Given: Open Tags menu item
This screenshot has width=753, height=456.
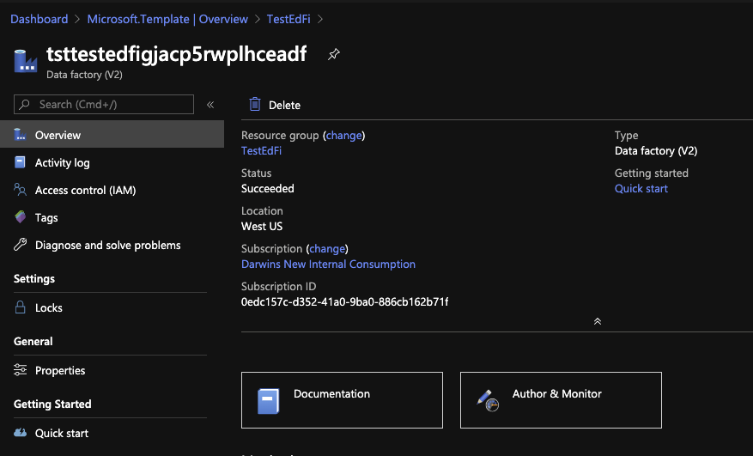Looking at the screenshot, I should (x=112, y=217).
